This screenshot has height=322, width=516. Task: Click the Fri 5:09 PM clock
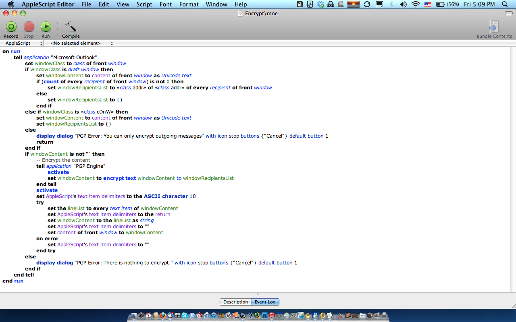pyautogui.click(x=479, y=4)
